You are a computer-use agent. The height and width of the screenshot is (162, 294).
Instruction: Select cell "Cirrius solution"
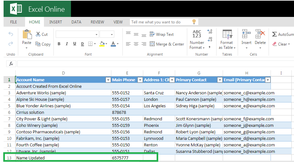pyautogui.click(x=63, y=112)
